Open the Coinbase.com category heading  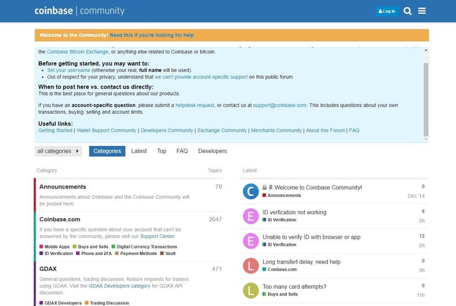click(x=59, y=219)
